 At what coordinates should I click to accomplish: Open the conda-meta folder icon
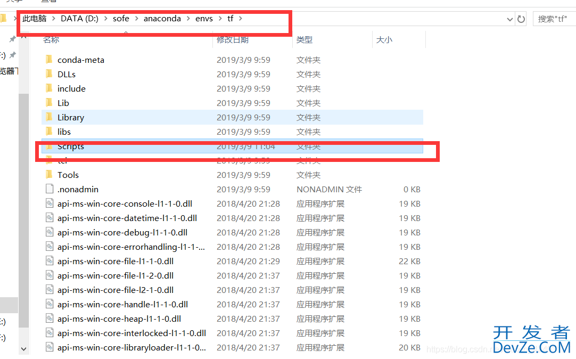point(49,60)
